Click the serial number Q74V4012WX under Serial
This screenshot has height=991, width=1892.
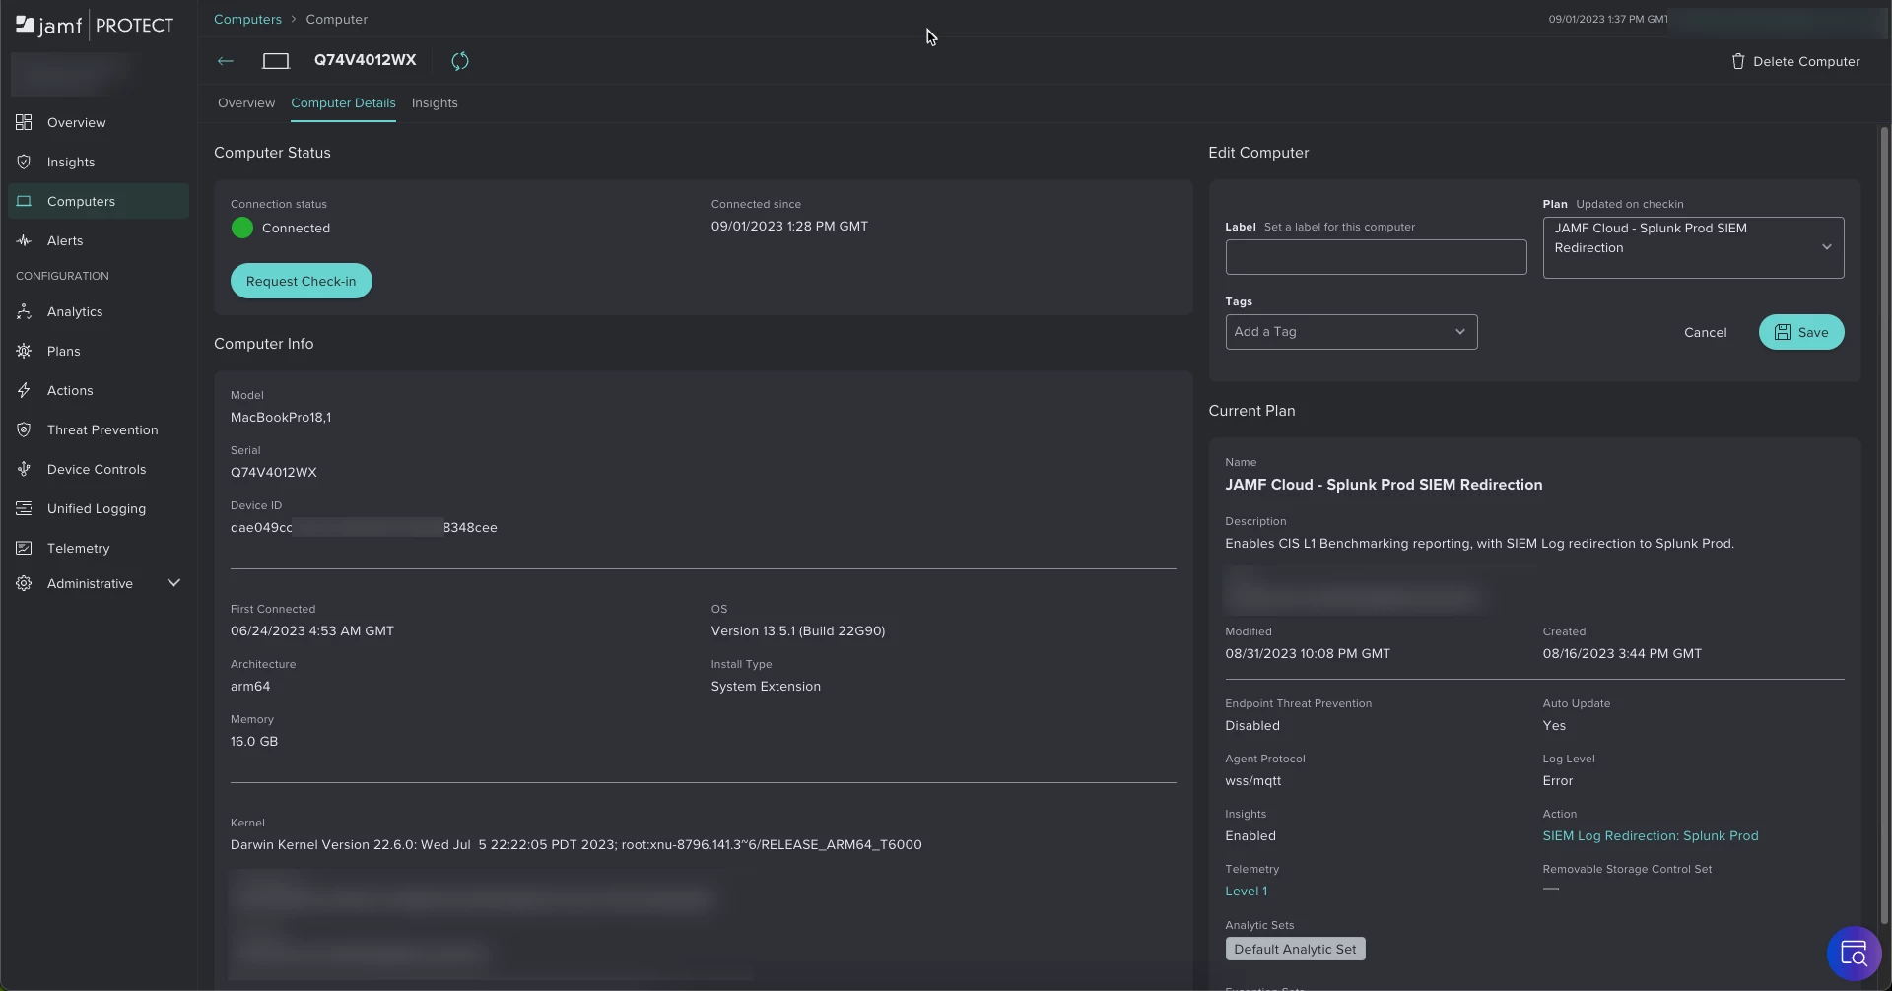click(273, 472)
